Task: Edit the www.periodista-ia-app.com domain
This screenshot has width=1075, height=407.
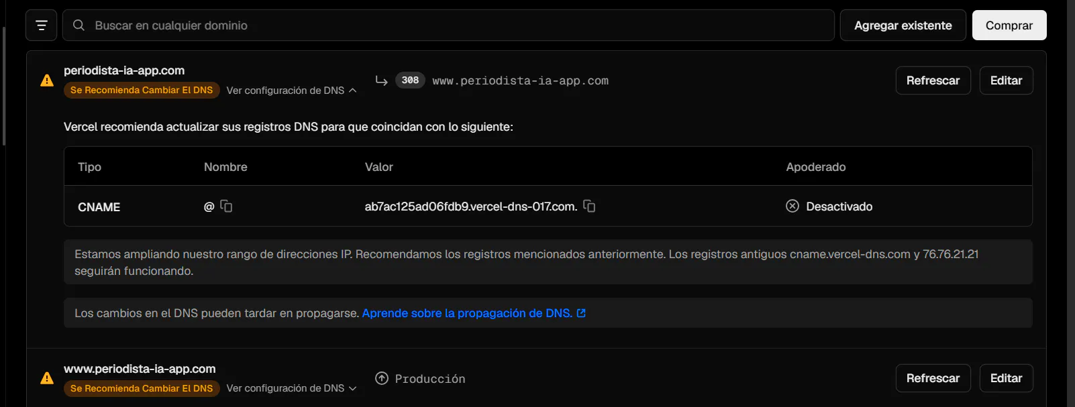Action: click(x=1006, y=378)
